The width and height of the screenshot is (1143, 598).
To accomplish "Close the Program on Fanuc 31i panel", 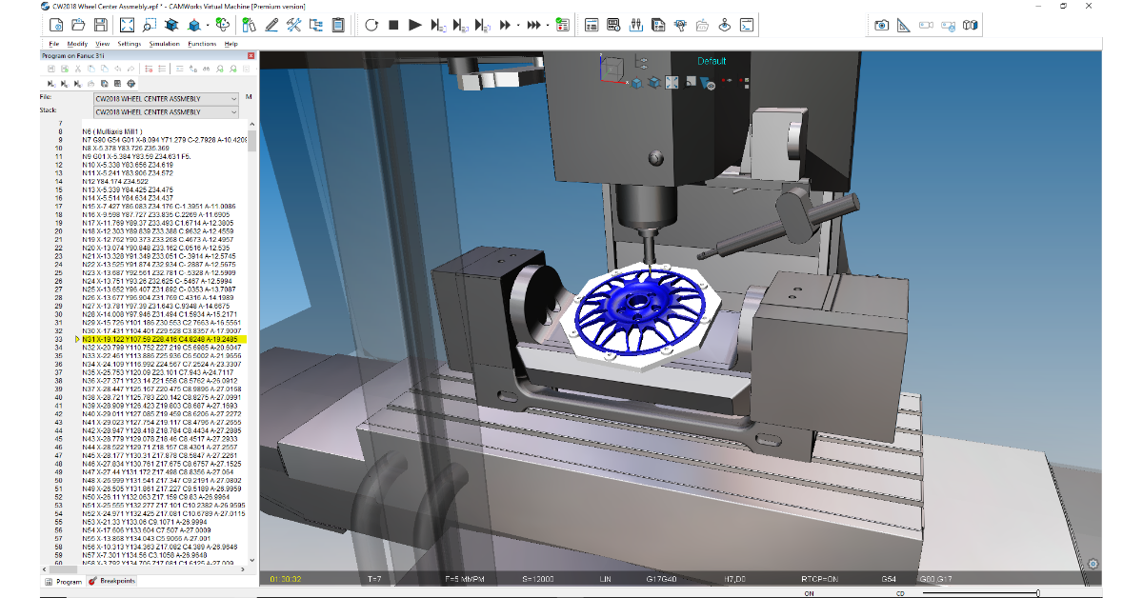I will 251,56.
